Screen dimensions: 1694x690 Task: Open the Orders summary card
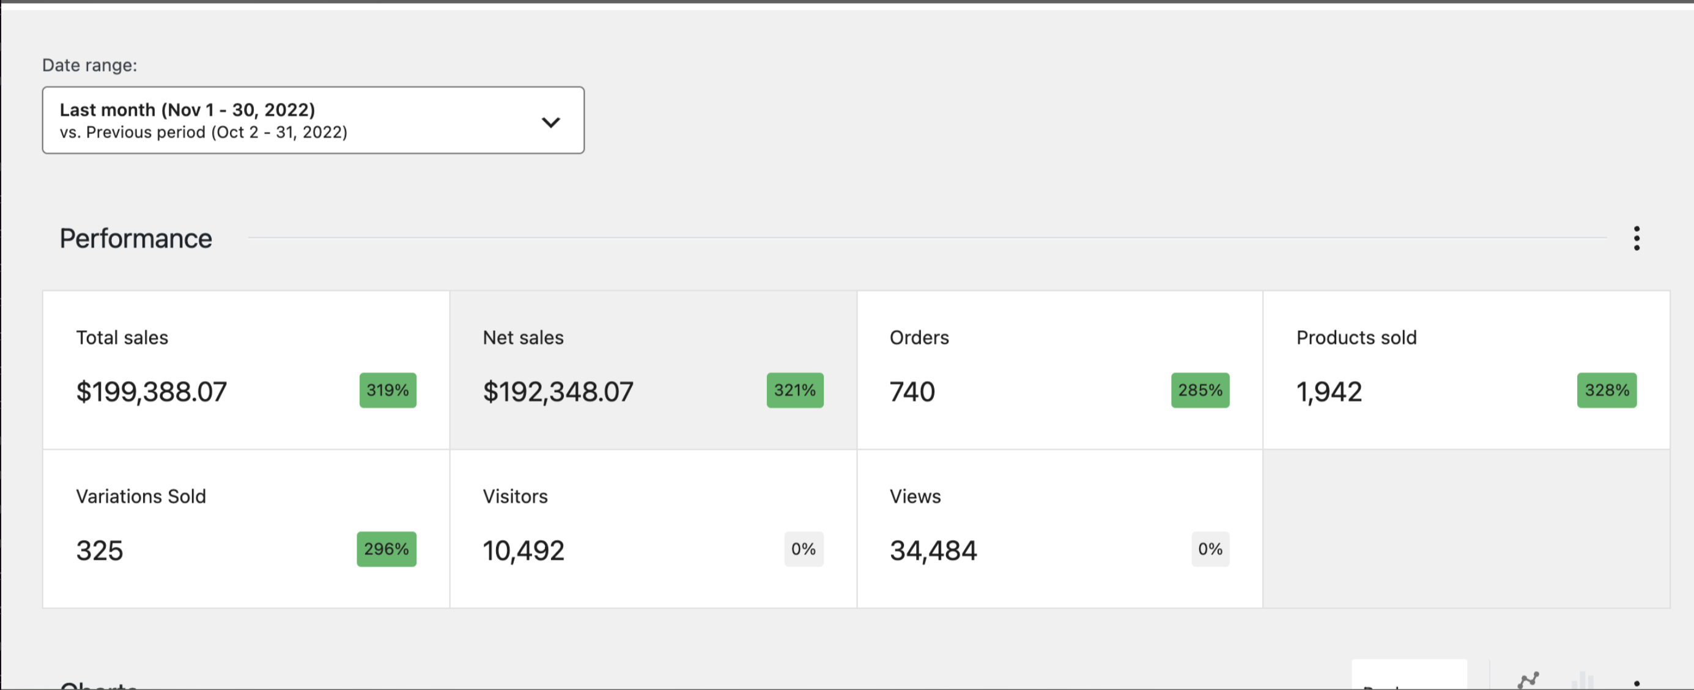click(1059, 370)
